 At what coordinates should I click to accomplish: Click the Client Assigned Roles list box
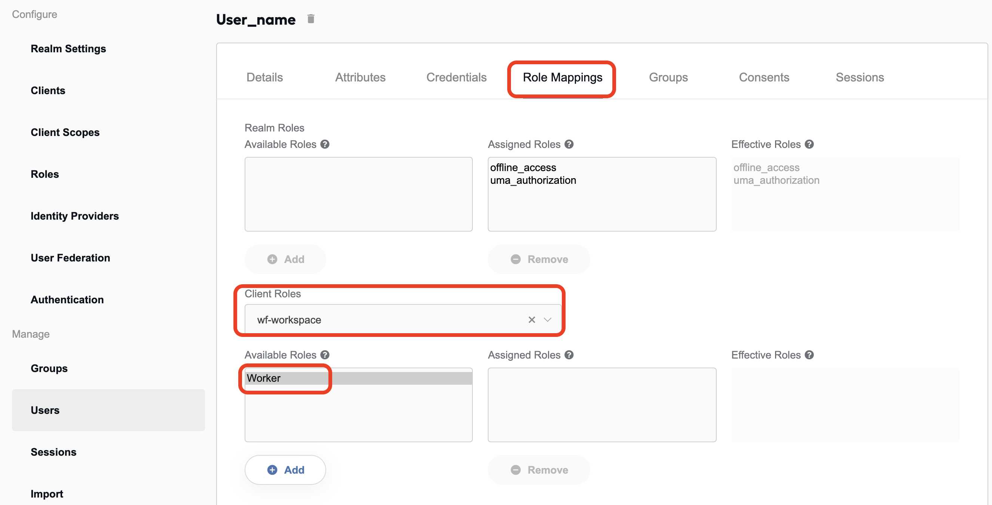click(x=602, y=405)
